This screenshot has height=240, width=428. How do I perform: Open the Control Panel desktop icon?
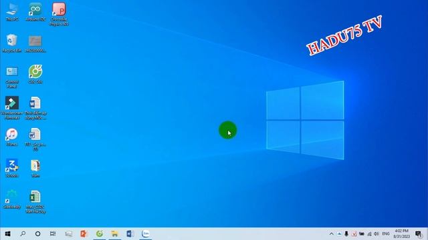[x=12, y=77]
